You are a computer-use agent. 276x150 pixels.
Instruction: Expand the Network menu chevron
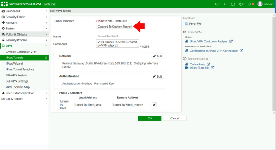pyautogui.click(x=46, y=23)
